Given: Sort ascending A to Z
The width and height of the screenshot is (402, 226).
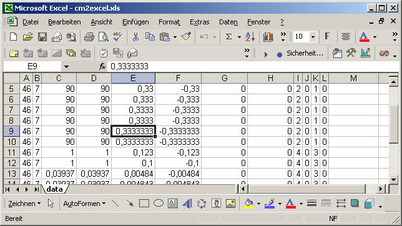Looking at the screenshot, I should click(x=250, y=37).
